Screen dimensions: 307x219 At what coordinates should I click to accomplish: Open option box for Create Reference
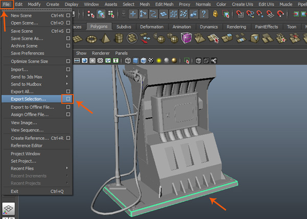(x=68, y=138)
